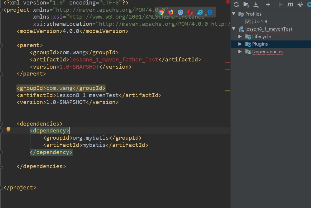
Task: Jump to second red error stripe mark
Action: [x=228, y=70]
